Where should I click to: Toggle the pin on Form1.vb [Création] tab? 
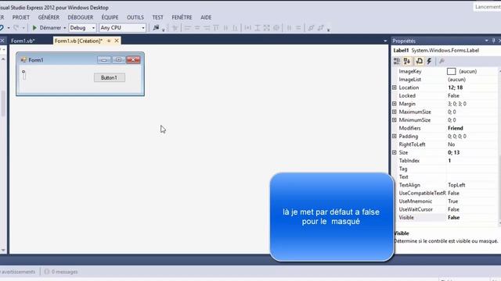pos(109,41)
